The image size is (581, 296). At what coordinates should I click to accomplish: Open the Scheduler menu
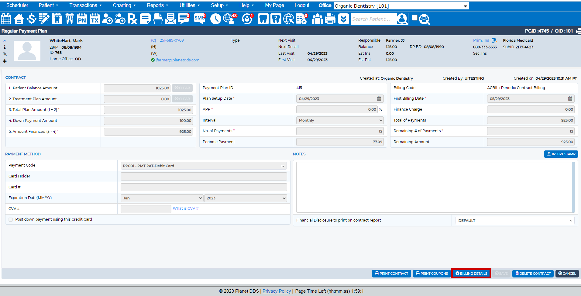coord(17,5)
